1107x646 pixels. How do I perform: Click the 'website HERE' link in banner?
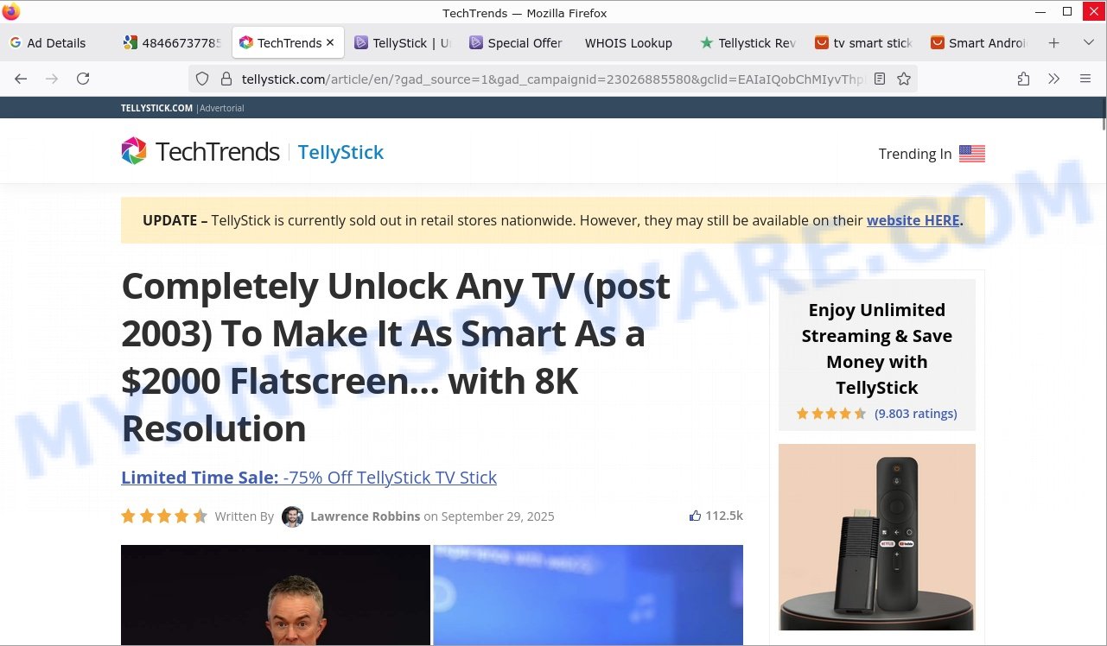pyautogui.click(x=913, y=220)
